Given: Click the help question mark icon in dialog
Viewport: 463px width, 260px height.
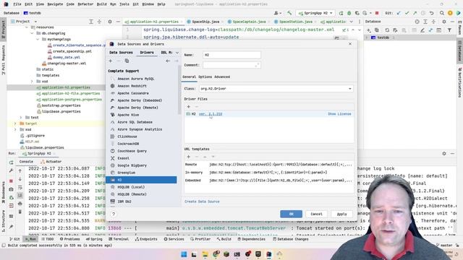Looking at the screenshot, I should point(114,214).
